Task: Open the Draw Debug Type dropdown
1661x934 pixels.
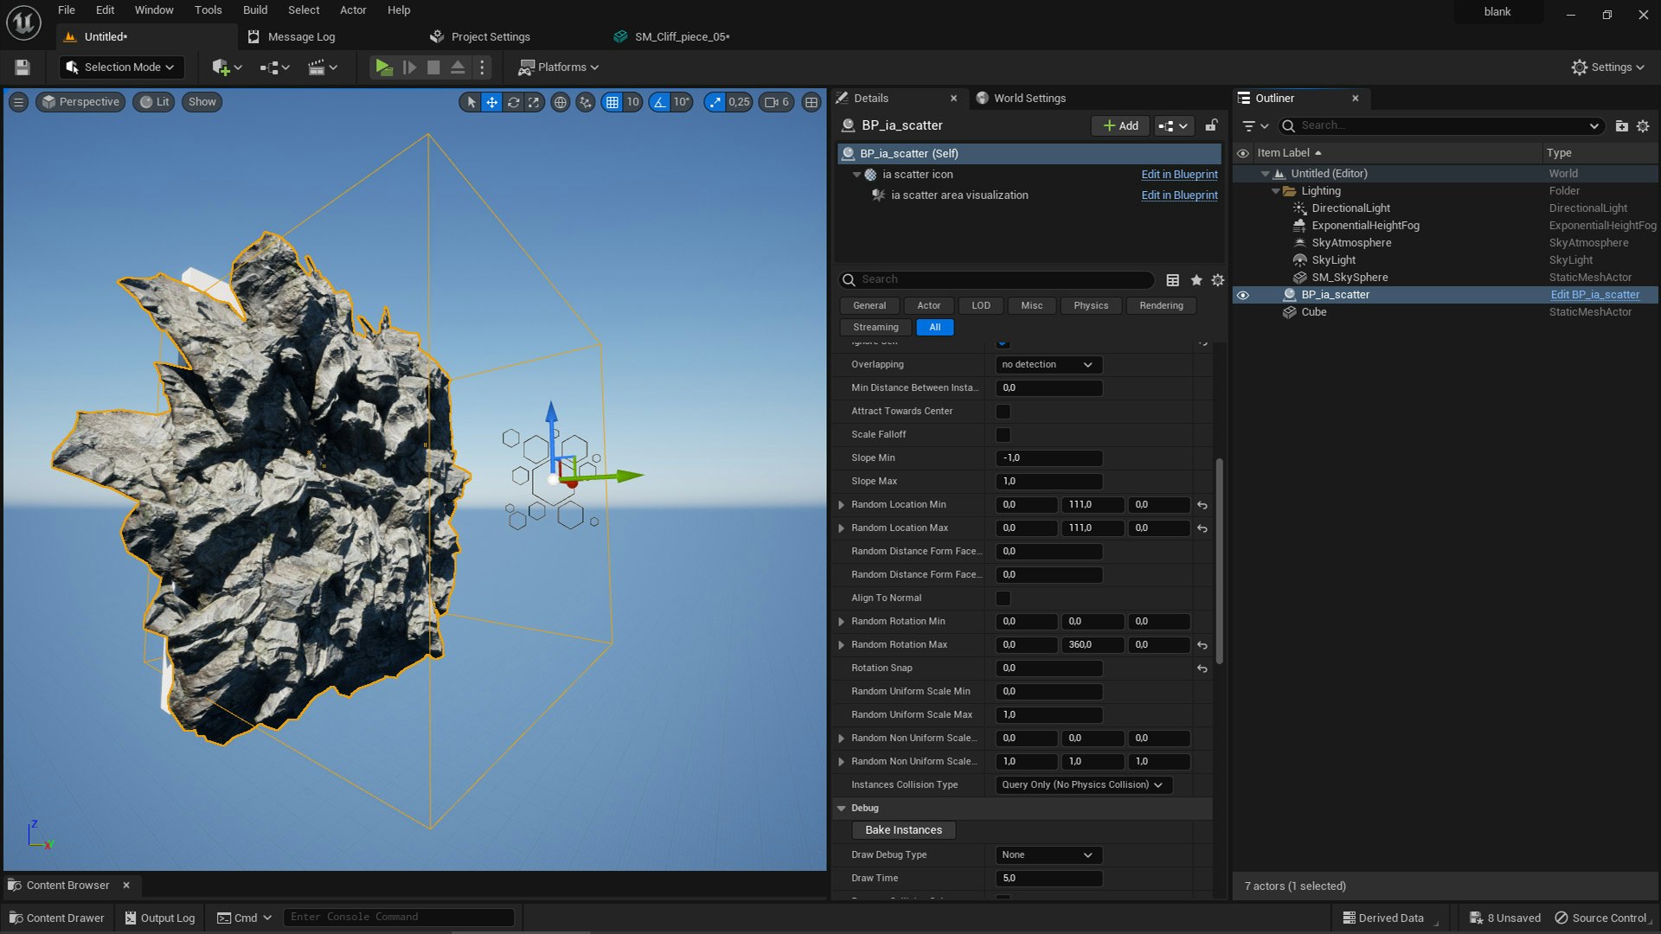Action: click(1049, 855)
